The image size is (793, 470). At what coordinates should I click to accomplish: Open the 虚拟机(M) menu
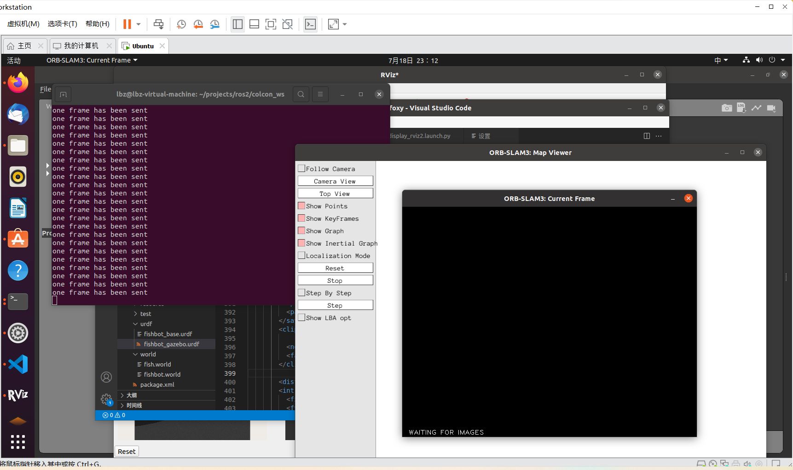[23, 23]
